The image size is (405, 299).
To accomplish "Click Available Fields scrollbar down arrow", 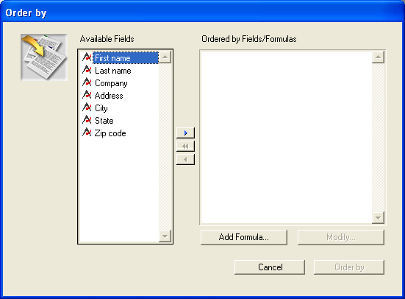I will [x=165, y=236].
